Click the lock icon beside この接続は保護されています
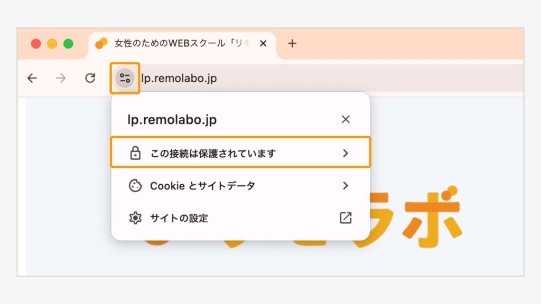 [135, 153]
